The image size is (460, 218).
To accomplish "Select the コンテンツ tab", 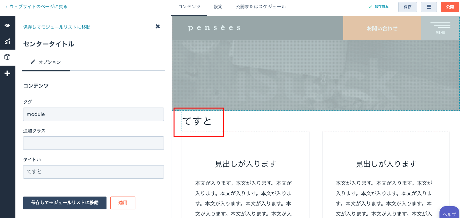I will (189, 6).
